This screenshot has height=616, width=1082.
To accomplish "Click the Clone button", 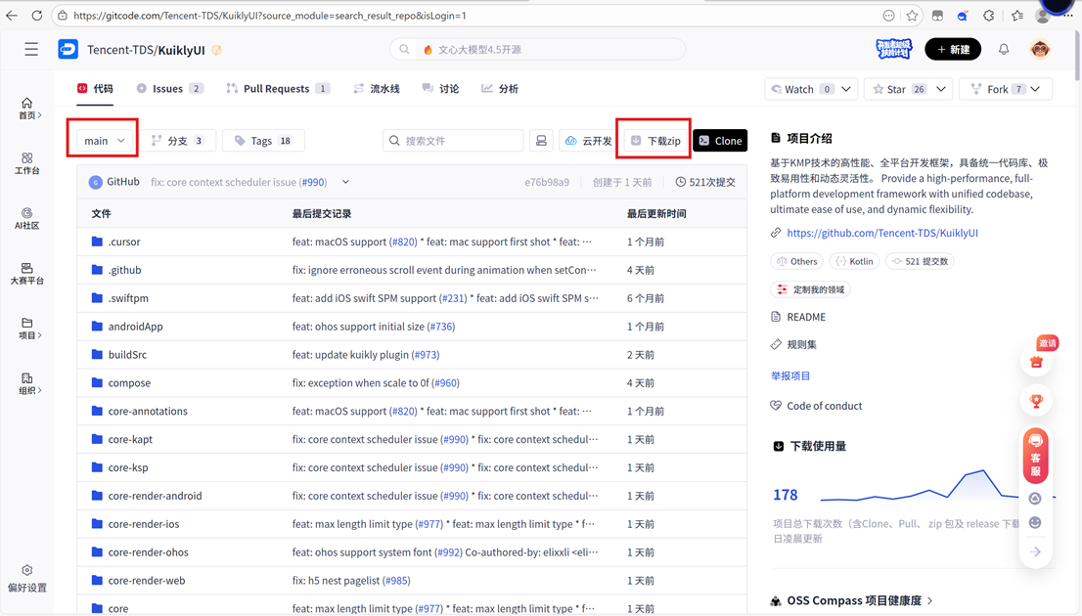I will (x=720, y=141).
